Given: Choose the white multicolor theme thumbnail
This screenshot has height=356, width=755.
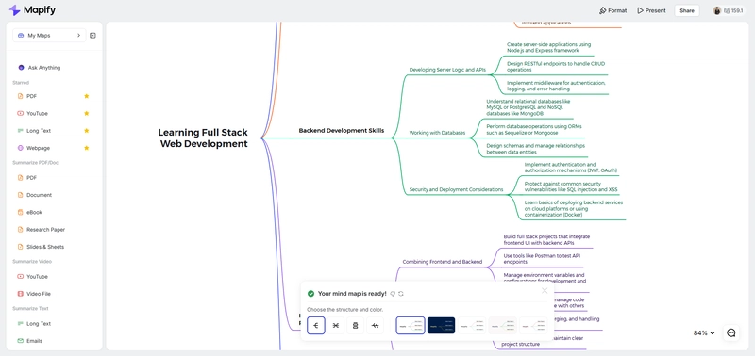Looking at the screenshot, I should [411, 326].
